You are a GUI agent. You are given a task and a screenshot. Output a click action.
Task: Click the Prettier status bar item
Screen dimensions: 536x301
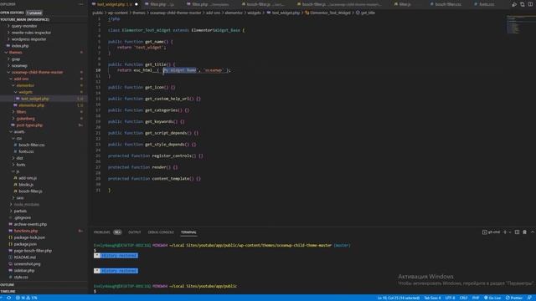tap(513, 298)
